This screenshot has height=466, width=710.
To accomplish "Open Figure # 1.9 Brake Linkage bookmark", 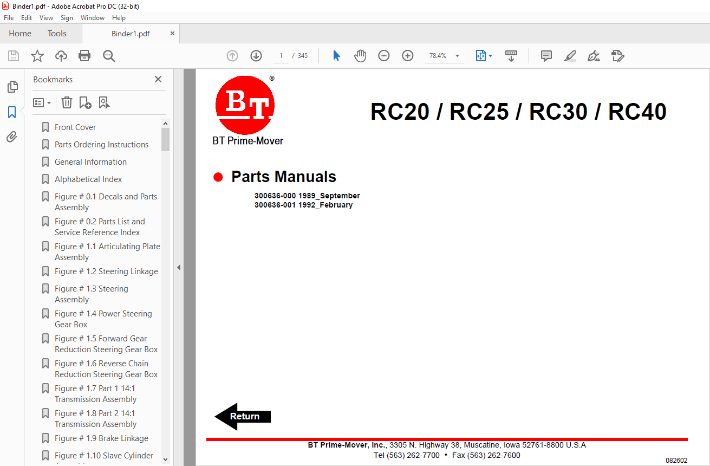I will pyautogui.click(x=101, y=438).
